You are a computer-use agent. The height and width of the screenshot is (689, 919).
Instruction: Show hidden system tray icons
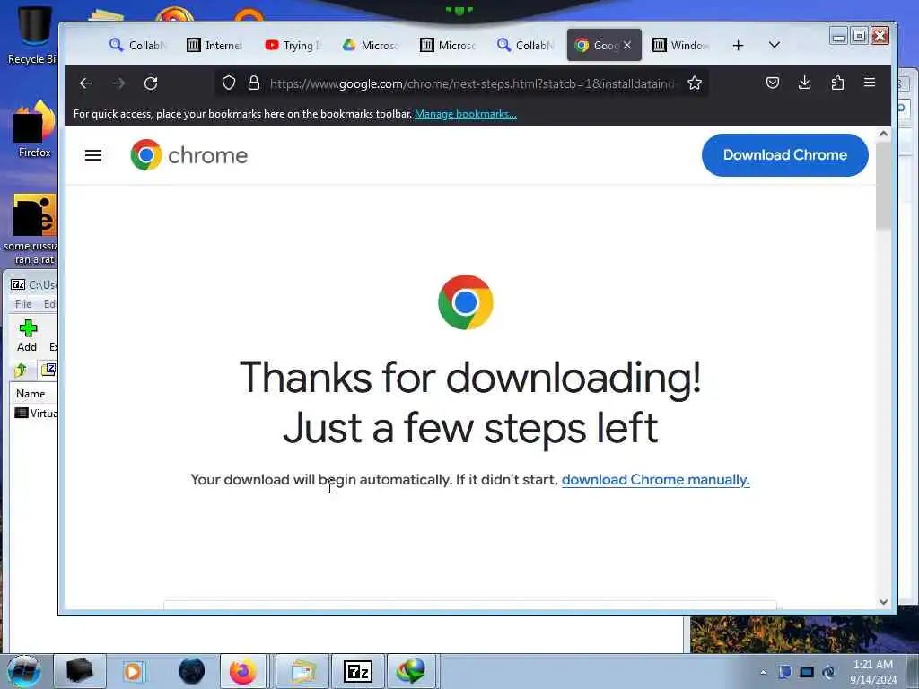[x=763, y=672]
